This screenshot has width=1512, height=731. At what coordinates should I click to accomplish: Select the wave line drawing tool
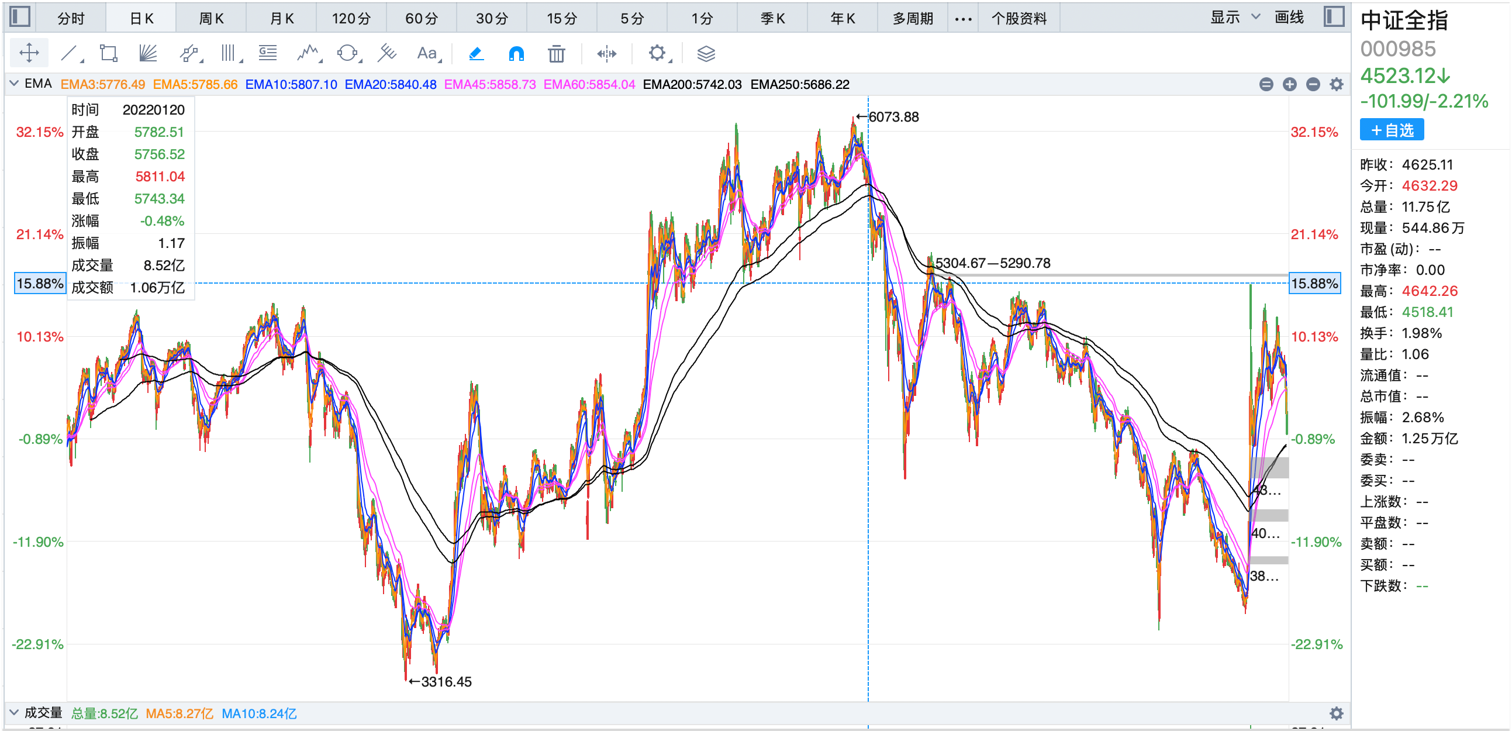(308, 54)
